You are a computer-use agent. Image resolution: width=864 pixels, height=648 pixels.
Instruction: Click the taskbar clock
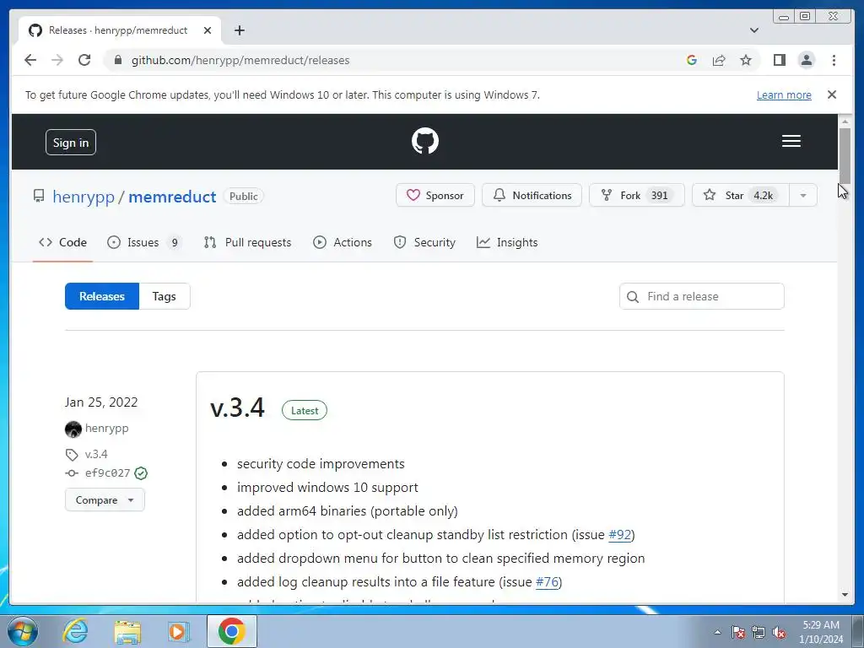tap(821, 632)
